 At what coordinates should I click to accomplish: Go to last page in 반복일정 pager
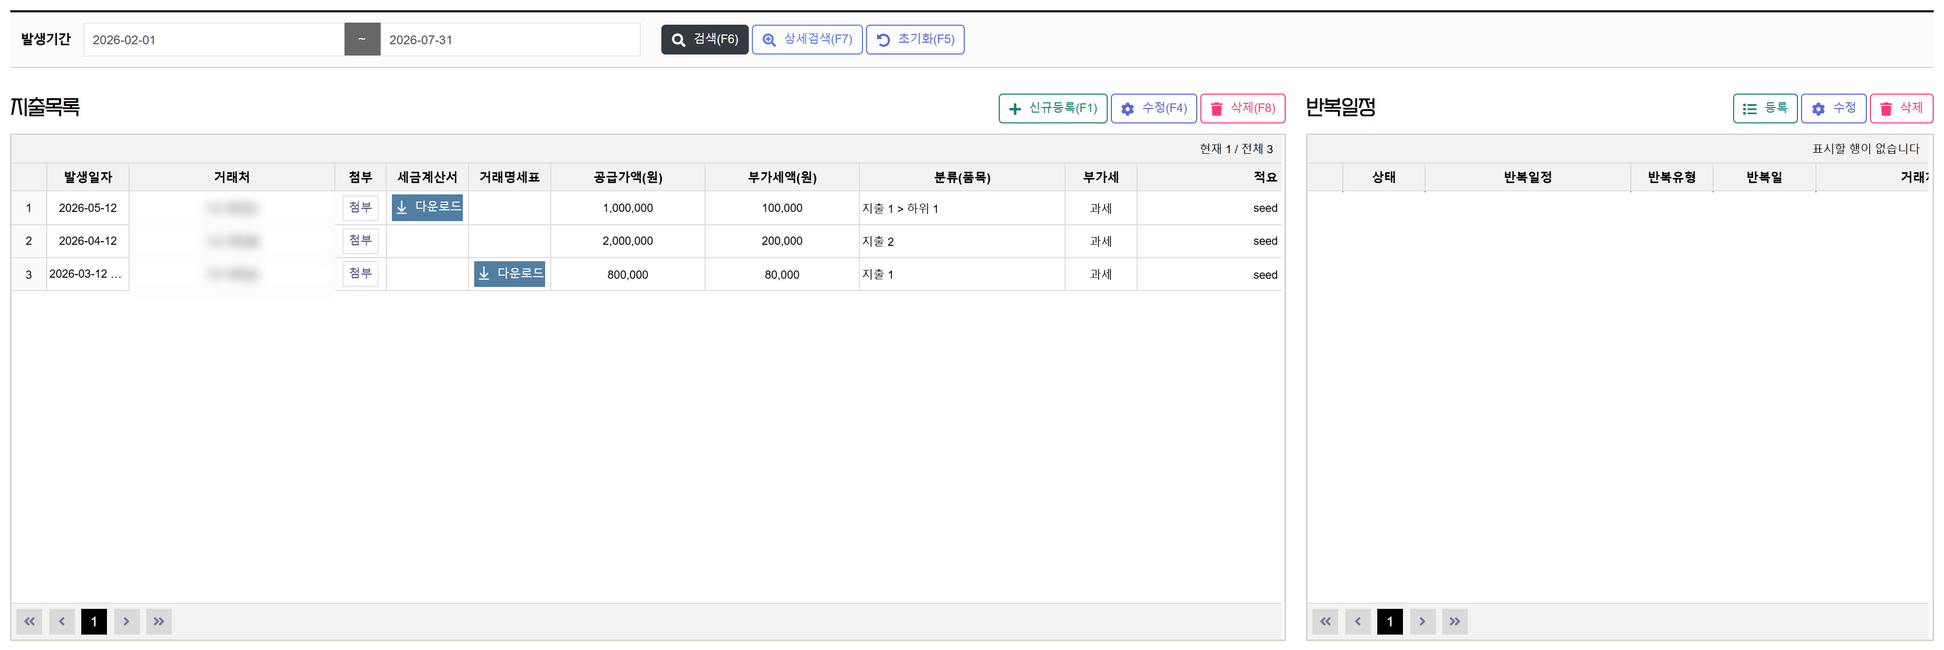1455,621
